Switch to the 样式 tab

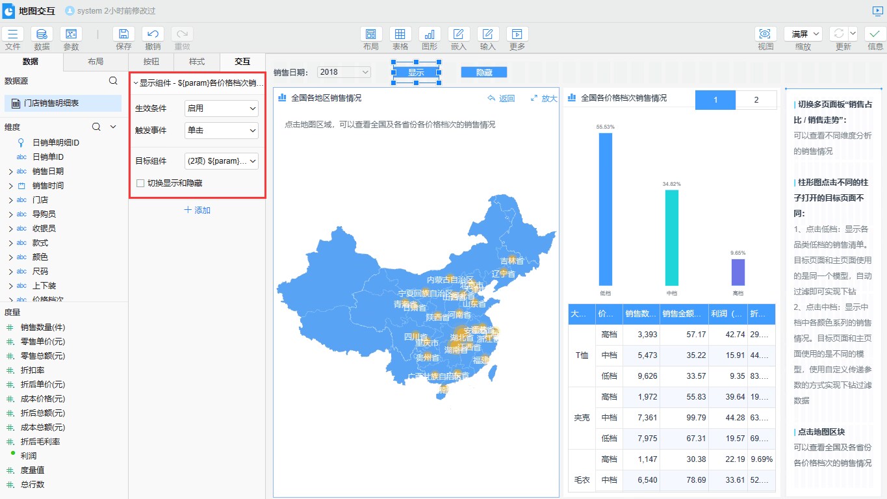(x=197, y=62)
